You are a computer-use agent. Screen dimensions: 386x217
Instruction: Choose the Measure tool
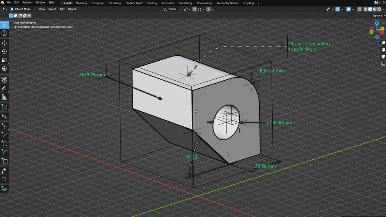[x=4, y=97]
